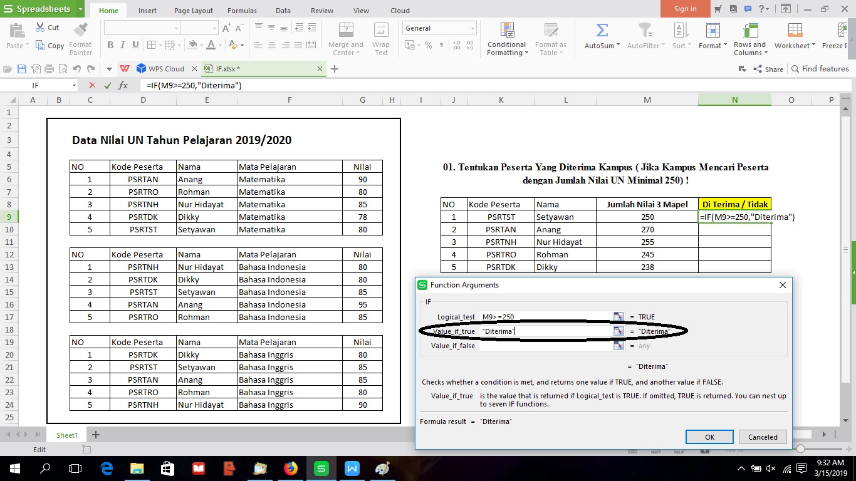
Task: Toggle Italic formatting
Action: click(123, 45)
